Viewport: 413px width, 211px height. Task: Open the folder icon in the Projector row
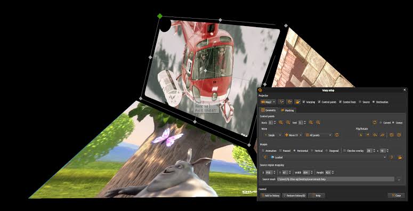pos(298,102)
